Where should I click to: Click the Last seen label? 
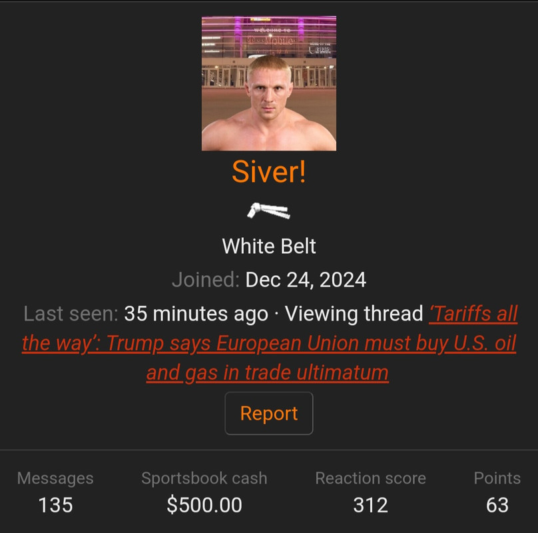pyautogui.click(x=71, y=314)
